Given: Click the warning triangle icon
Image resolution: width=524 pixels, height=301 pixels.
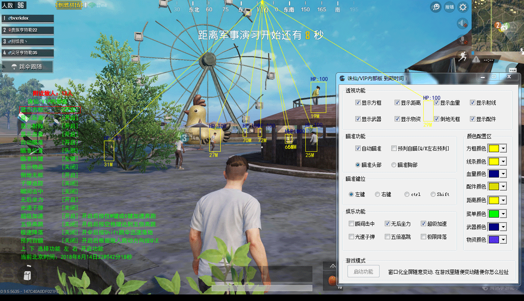Looking at the screenshot, I should tap(476, 59).
